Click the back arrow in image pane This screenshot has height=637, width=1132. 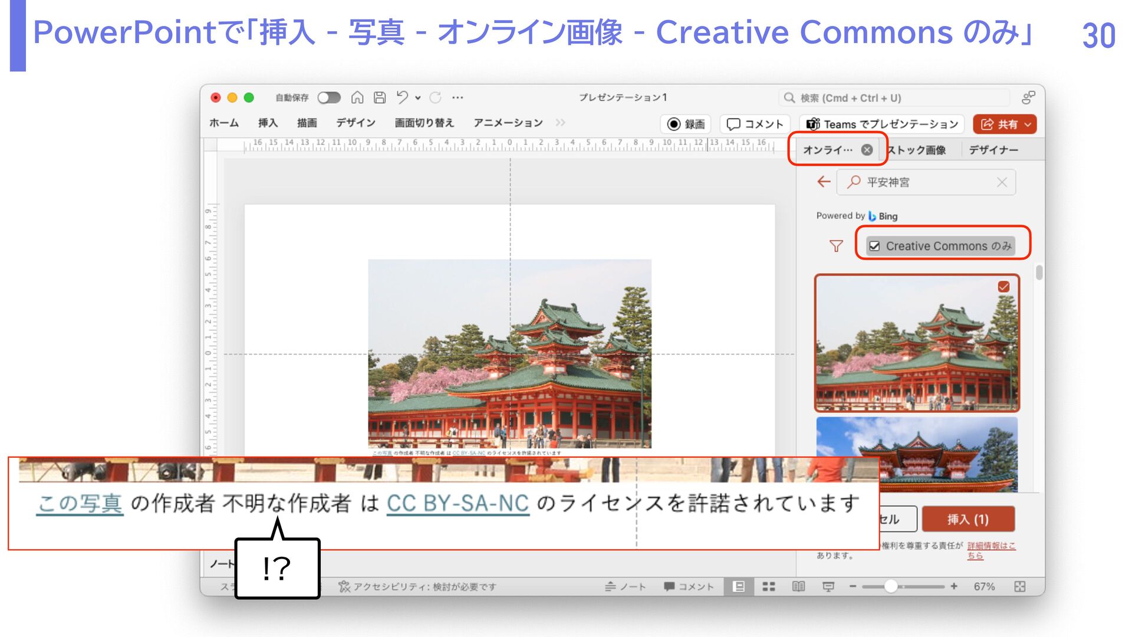(x=824, y=182)
